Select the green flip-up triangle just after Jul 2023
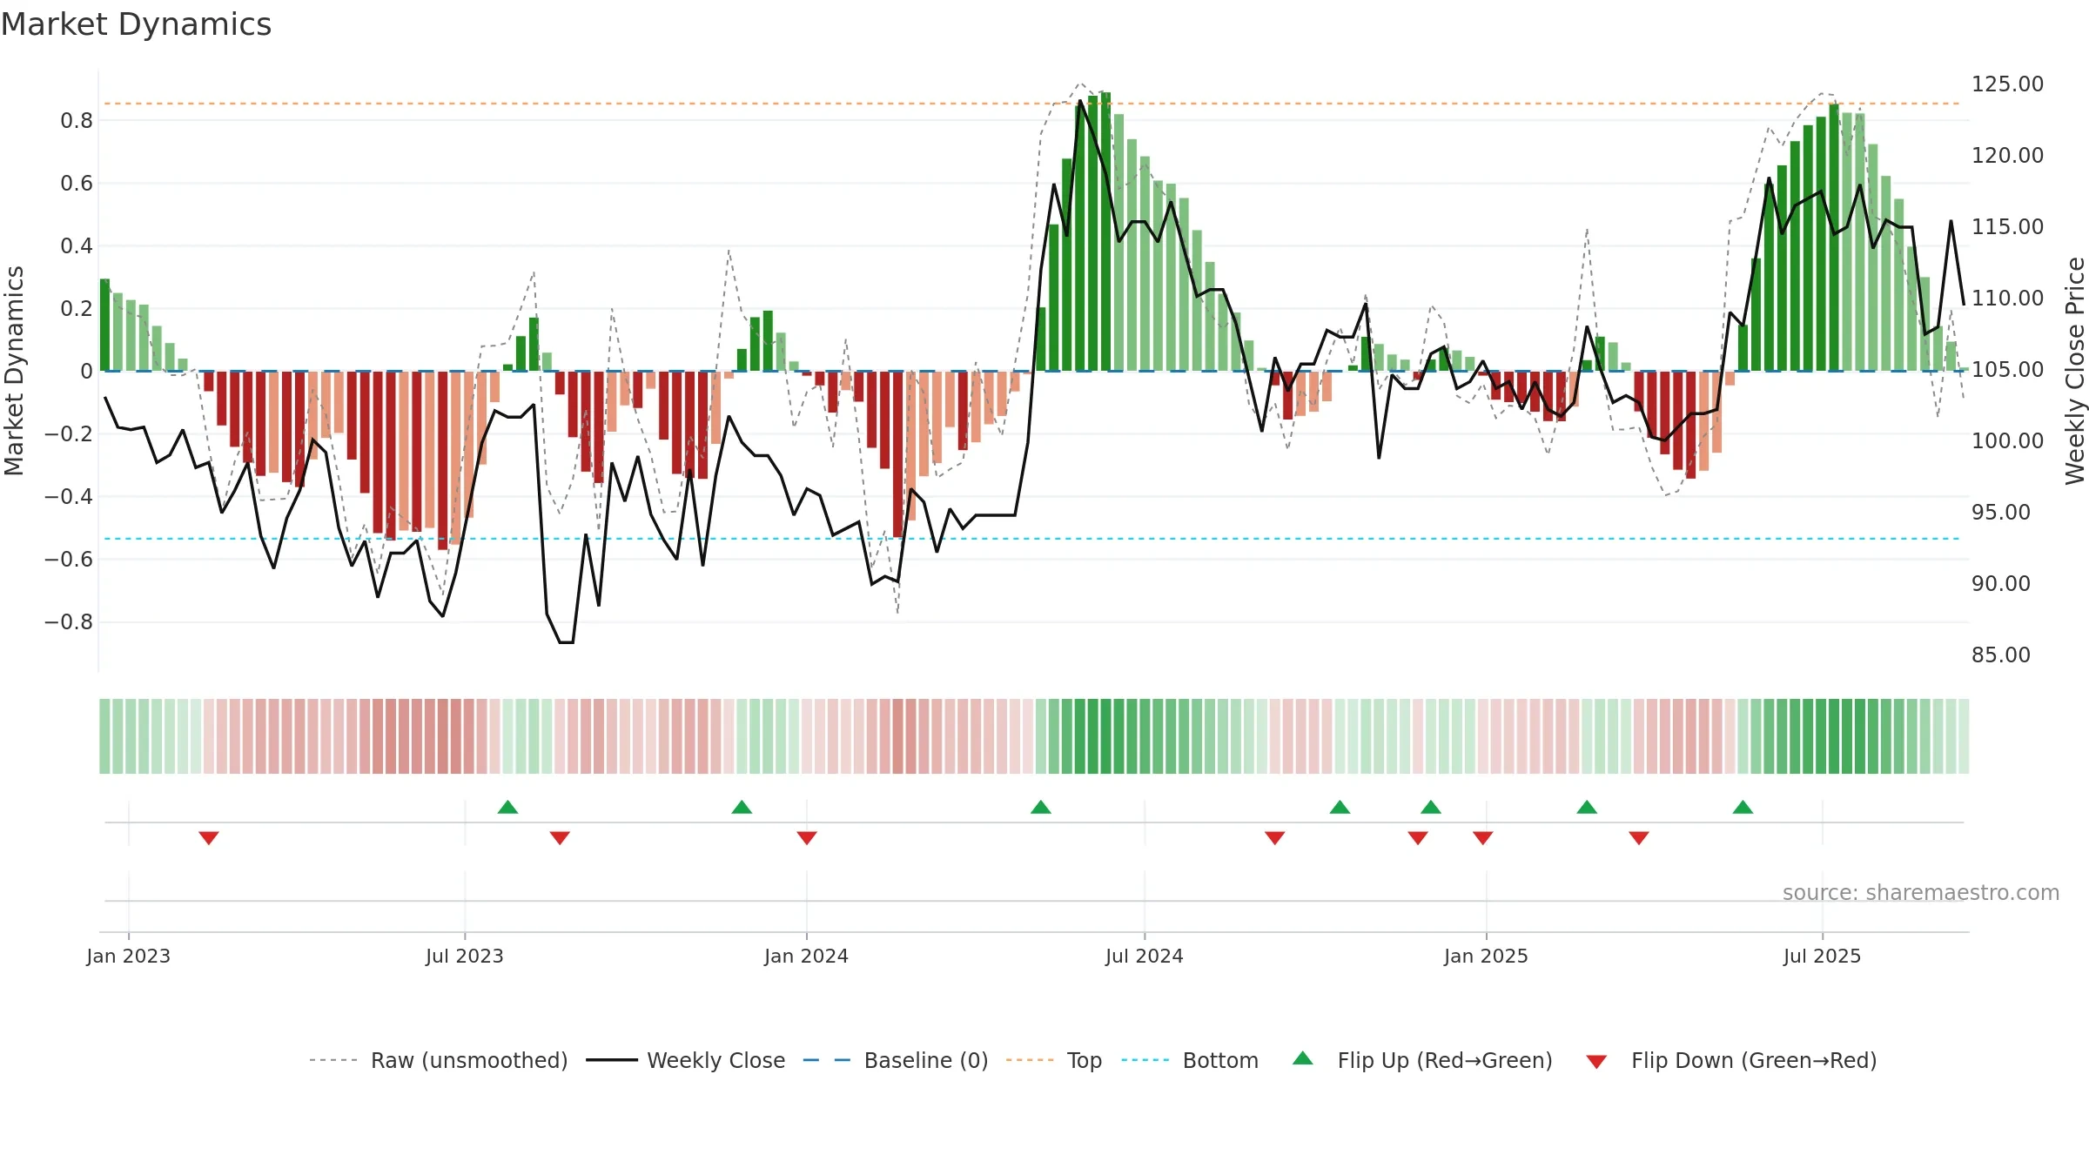2089x1175 pixels. pyautogui.click(x=508, y=807)
